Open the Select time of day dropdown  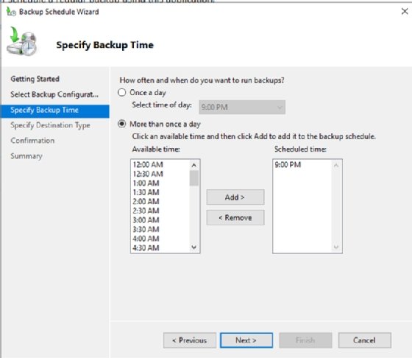(x=242, y=107)
